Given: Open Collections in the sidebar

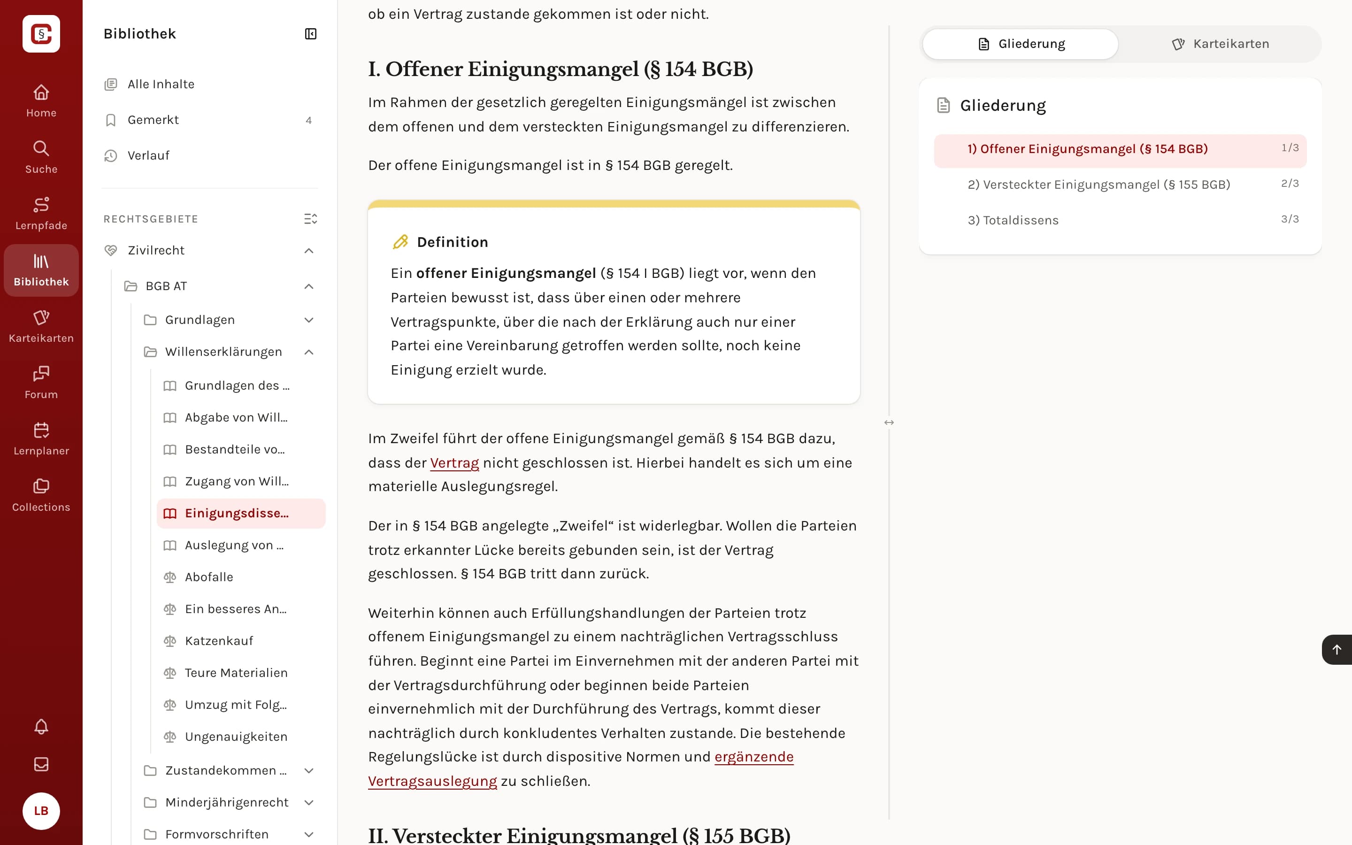Looking at the screenshot, I should (x=41, y=496).
